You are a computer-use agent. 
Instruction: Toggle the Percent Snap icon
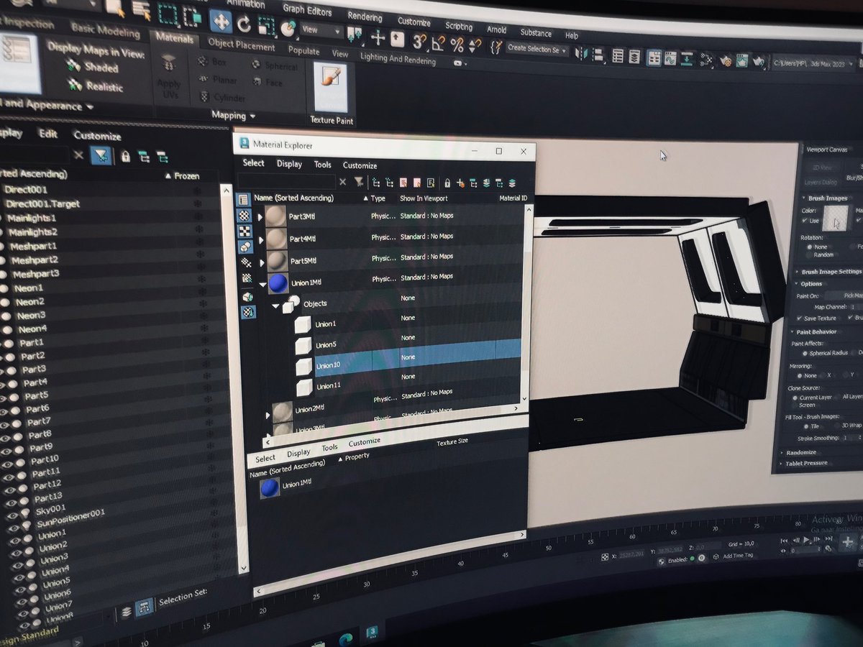coord(457,45)
